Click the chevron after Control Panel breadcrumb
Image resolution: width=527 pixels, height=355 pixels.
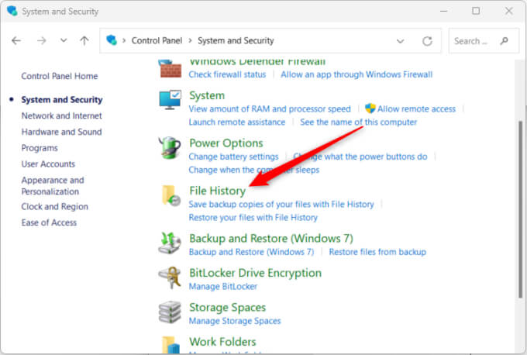(190, 40)
